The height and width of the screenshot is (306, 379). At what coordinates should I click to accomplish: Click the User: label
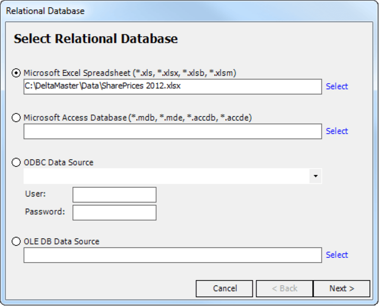pos(35,194)
